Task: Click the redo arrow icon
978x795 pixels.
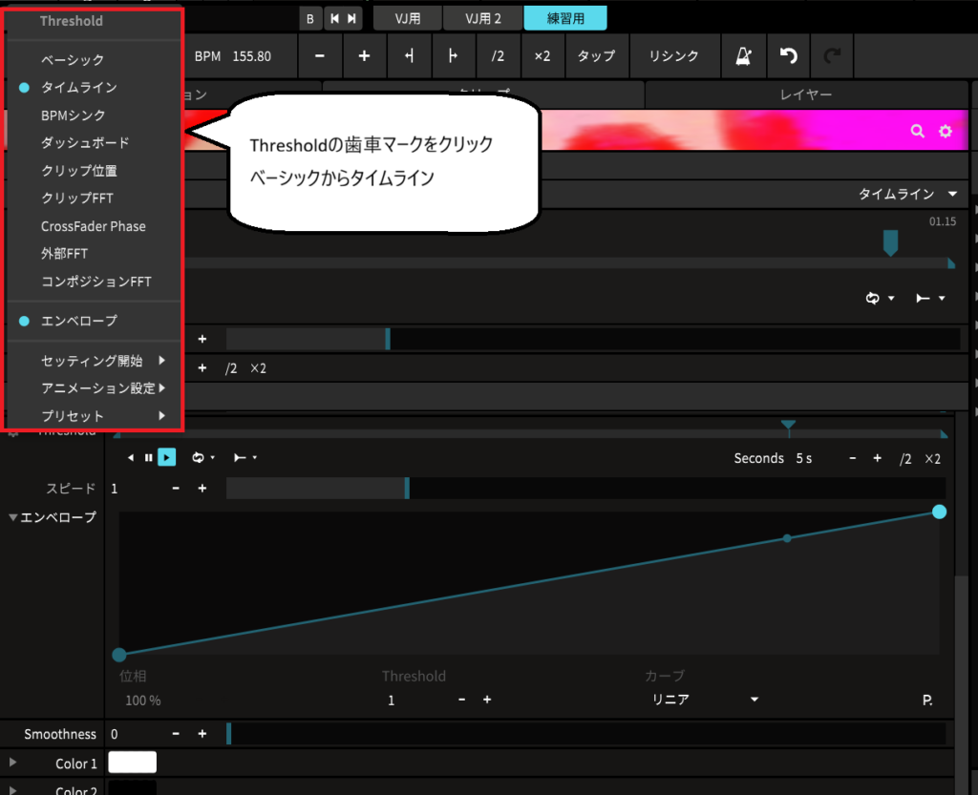Action: (x=832, y=56)
